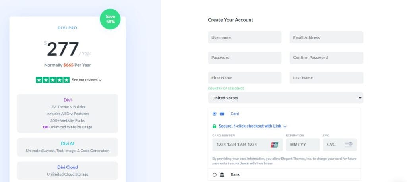The image size is (407, 182).
Task: Select the Card payment radio button
Action: (215, 114)
